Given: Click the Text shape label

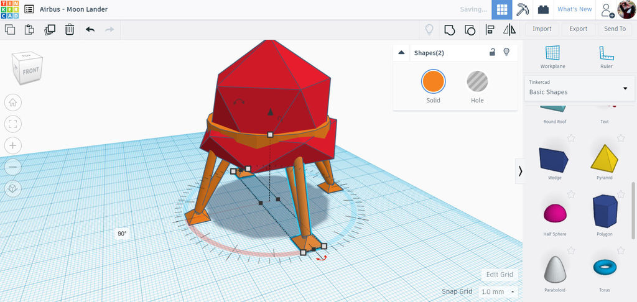Looking at the screenshot, I should [605, 122].
